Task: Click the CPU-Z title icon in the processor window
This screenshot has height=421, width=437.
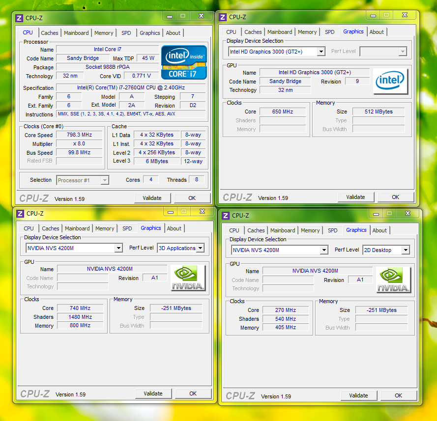Action: (19, 18)
